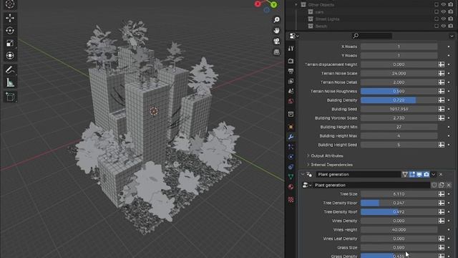458x258 pixels.
Task: Open Plant generation modifier extras dropdown
Action: (434, 175)
